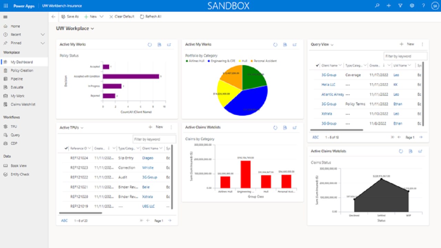Click Save As in the toolbar
Viewport: 441px width, 248px height.
point(70,17)
